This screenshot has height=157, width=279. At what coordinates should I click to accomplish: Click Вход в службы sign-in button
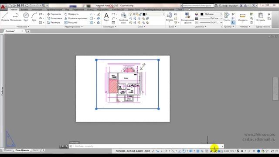(x=228, y=6)
